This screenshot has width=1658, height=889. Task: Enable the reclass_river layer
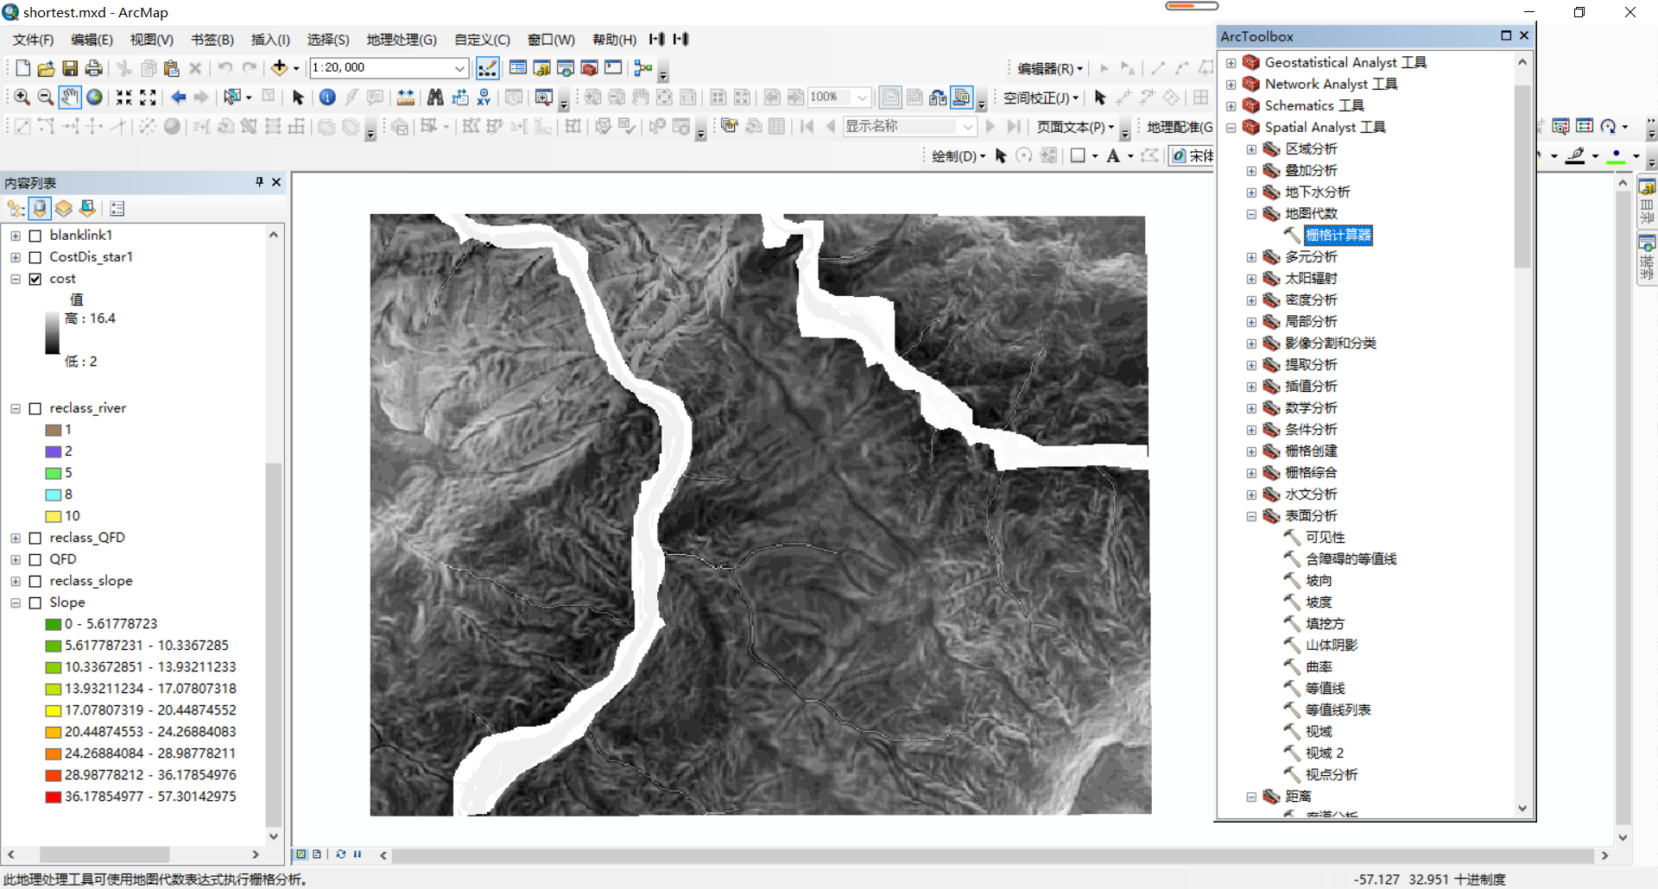click(35, 407)
